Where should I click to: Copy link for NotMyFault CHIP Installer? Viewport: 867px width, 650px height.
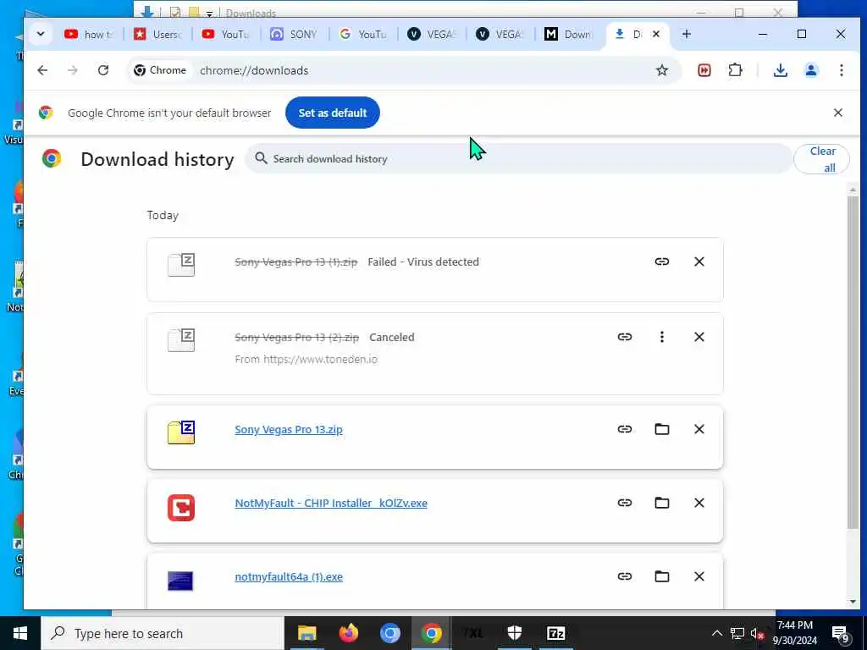(x=625, y=503)
